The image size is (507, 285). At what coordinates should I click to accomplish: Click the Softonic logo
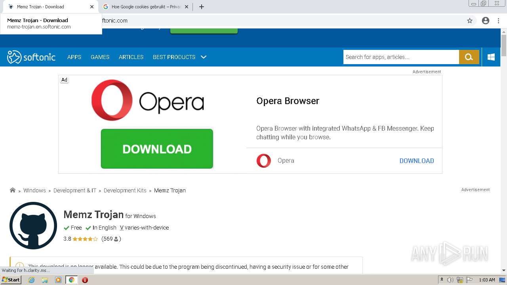(x=31, y=57)
